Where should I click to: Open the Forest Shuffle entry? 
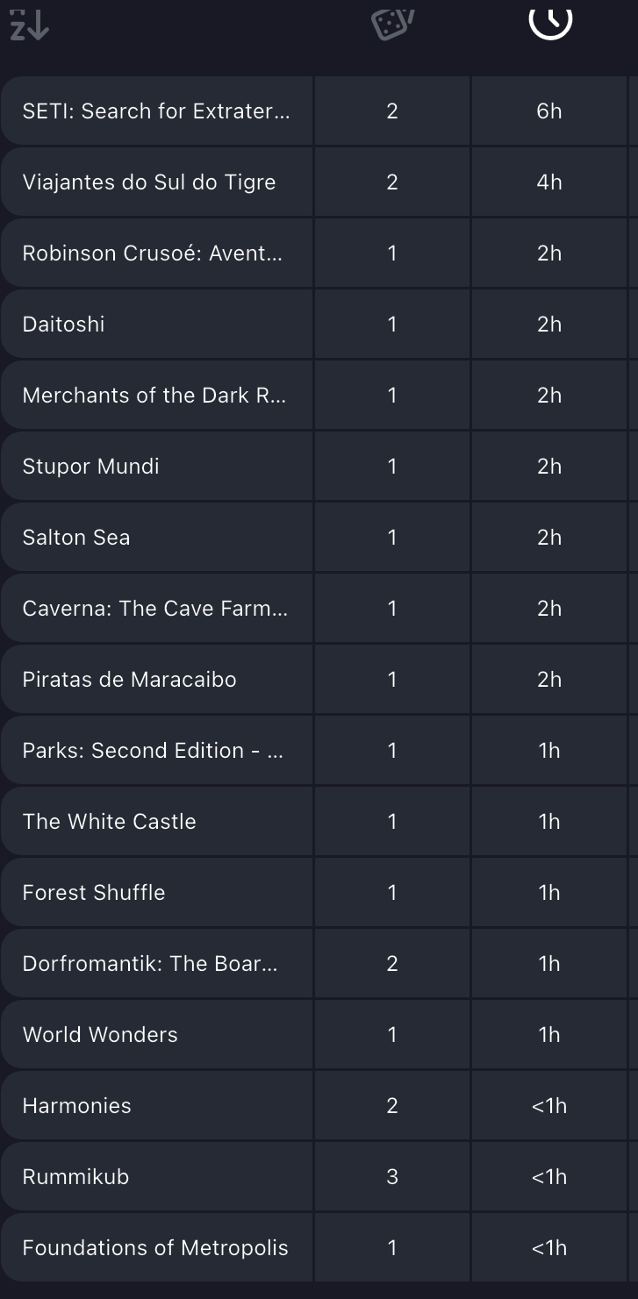pyautogui.click(x=94, y=893)
